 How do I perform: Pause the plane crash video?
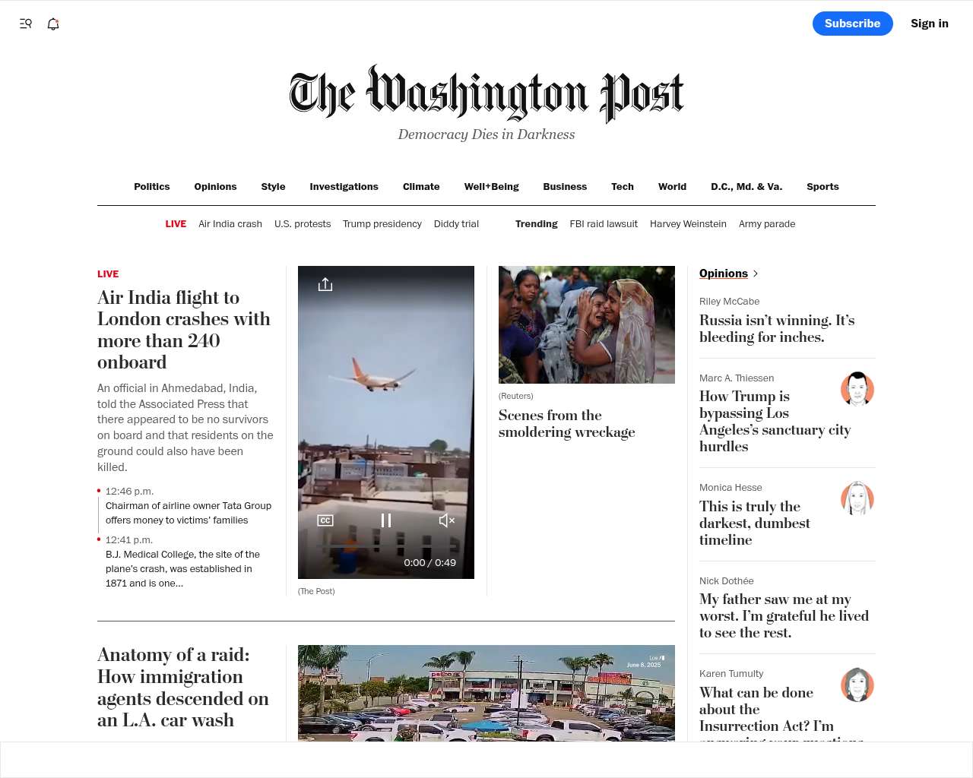[x=386, y=520]
